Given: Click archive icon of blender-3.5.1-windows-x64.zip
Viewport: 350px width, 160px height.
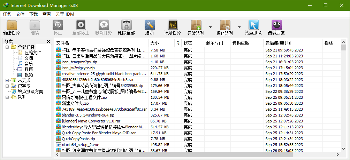Looking at the screenshot, I should (58, 115).
